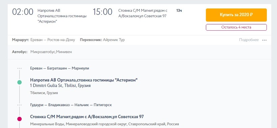
Task: Click the "Ереван — Баграташен — Марнеули" stops line
Action: pyautogui.click(x=59, y=68)
